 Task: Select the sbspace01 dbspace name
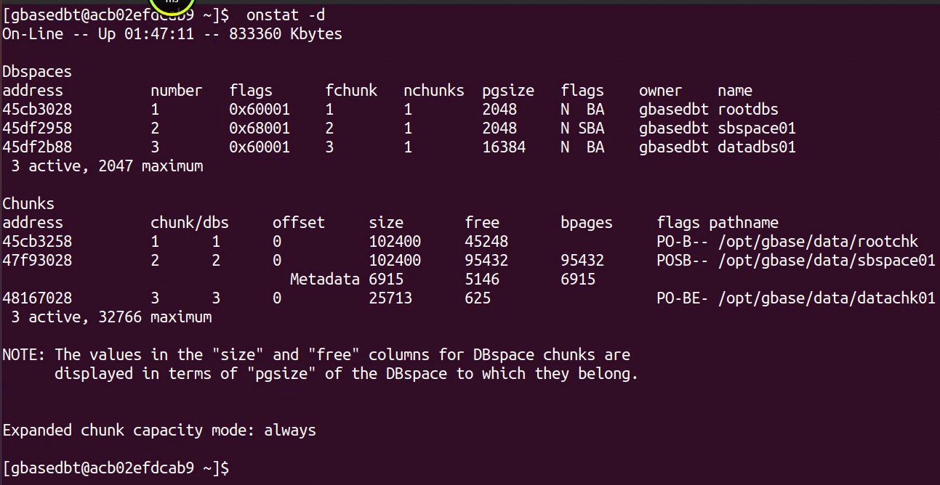point(757,129)
